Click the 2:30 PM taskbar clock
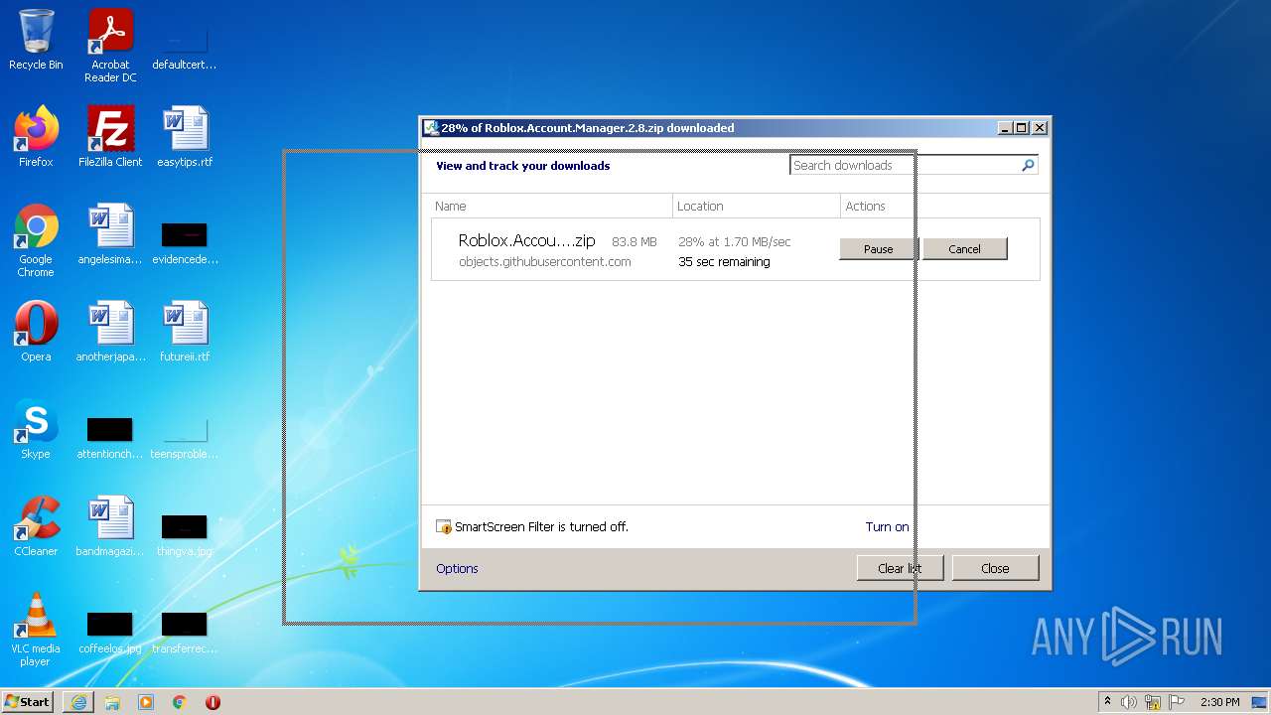This screenshot has width=1271, height=715. 1219,702
